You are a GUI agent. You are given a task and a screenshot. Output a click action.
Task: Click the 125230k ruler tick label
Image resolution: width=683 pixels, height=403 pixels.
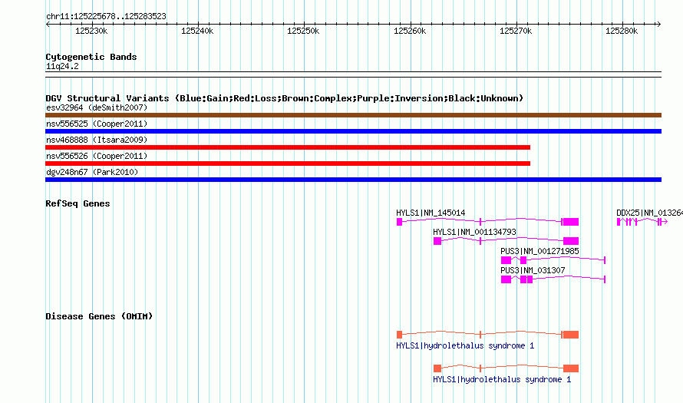point(91,31)
